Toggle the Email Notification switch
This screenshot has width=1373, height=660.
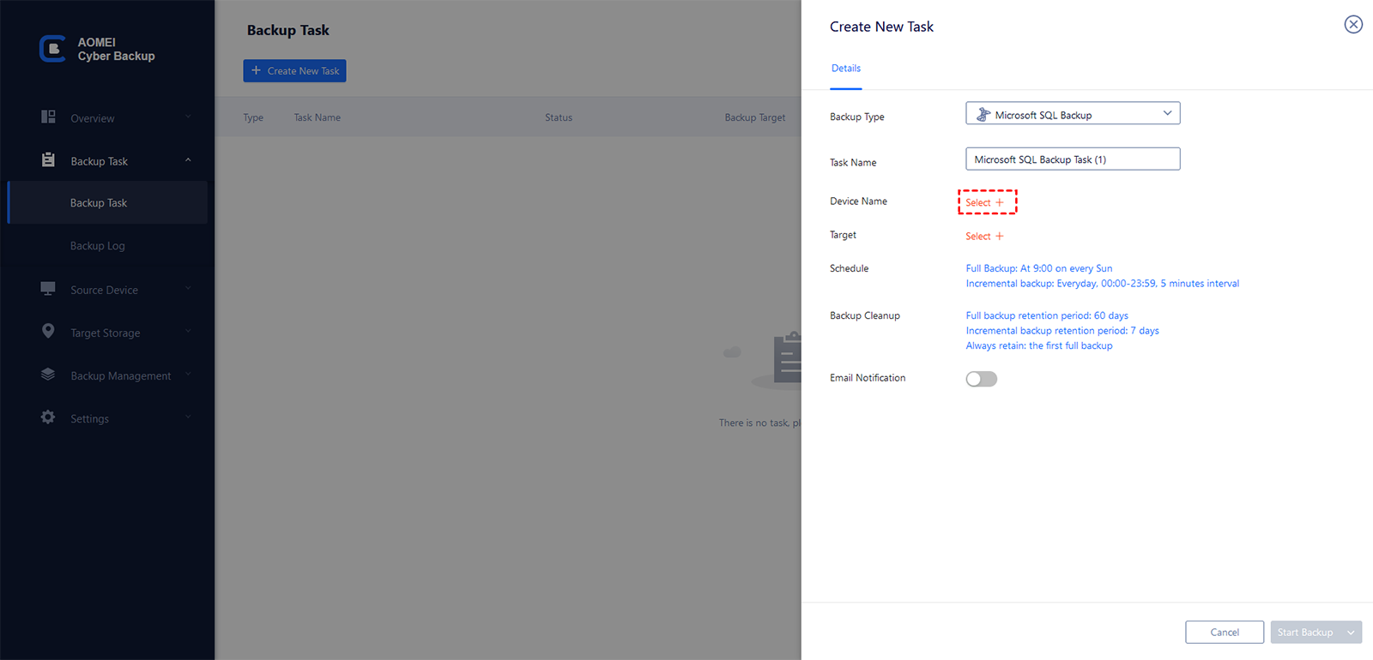981,379
